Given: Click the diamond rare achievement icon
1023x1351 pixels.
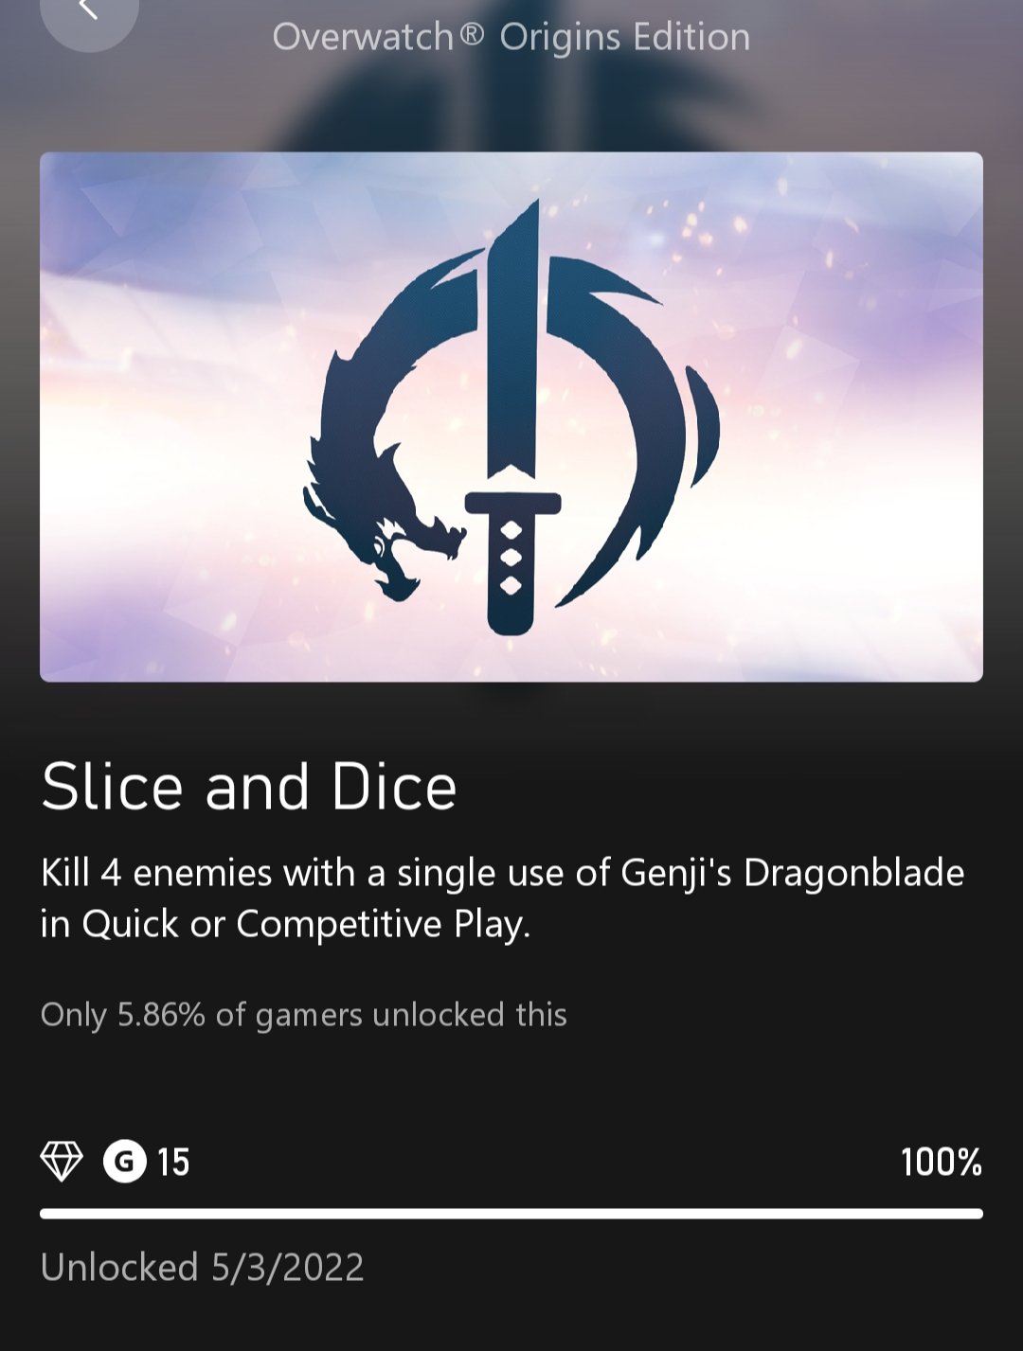Looking at the screenshot, I should click(62, 1162).
